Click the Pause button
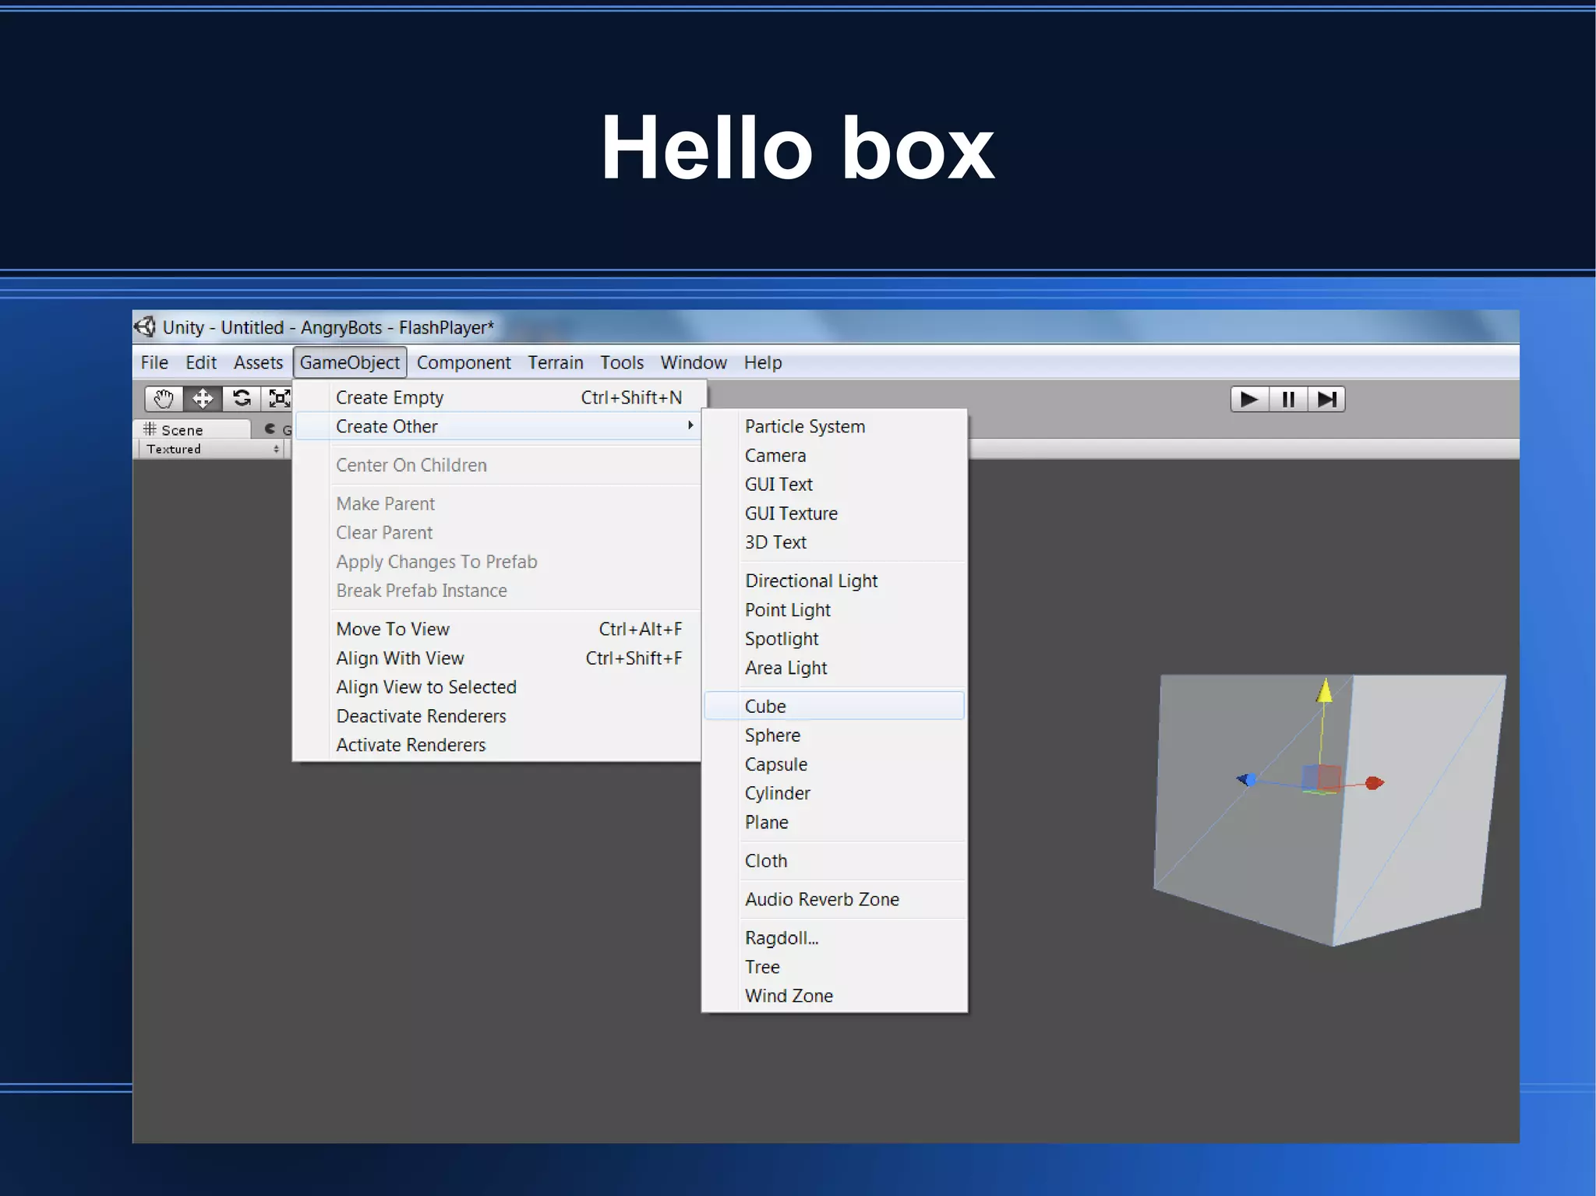The width and height of the screenshot is (1596, 1196). 1288,400
